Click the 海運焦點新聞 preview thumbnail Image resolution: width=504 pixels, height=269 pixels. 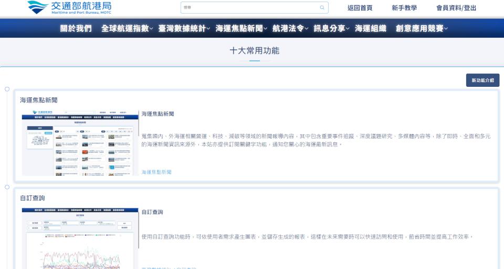pos(78,142)
